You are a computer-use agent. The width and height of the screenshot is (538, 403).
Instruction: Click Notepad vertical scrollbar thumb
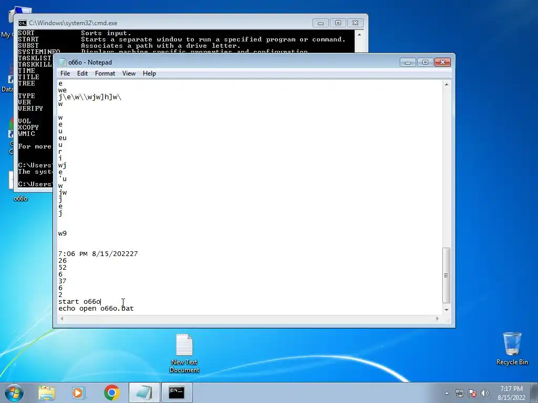447,275
